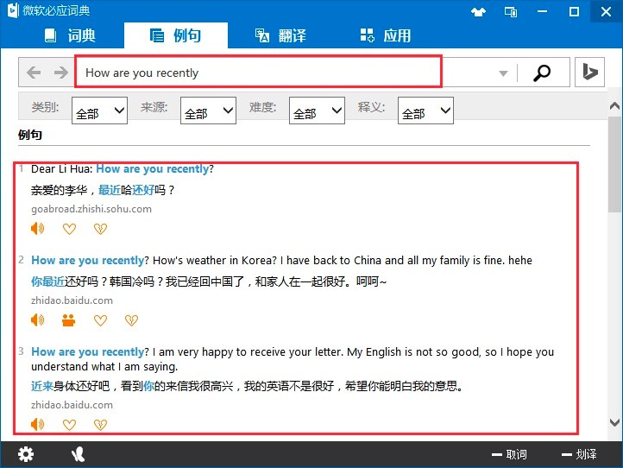Image resolution: width=623 pixels, height=468 pixels.
Task: Click highlighted 'How are you recently' in sentence 3
Action: pos(88,352)
